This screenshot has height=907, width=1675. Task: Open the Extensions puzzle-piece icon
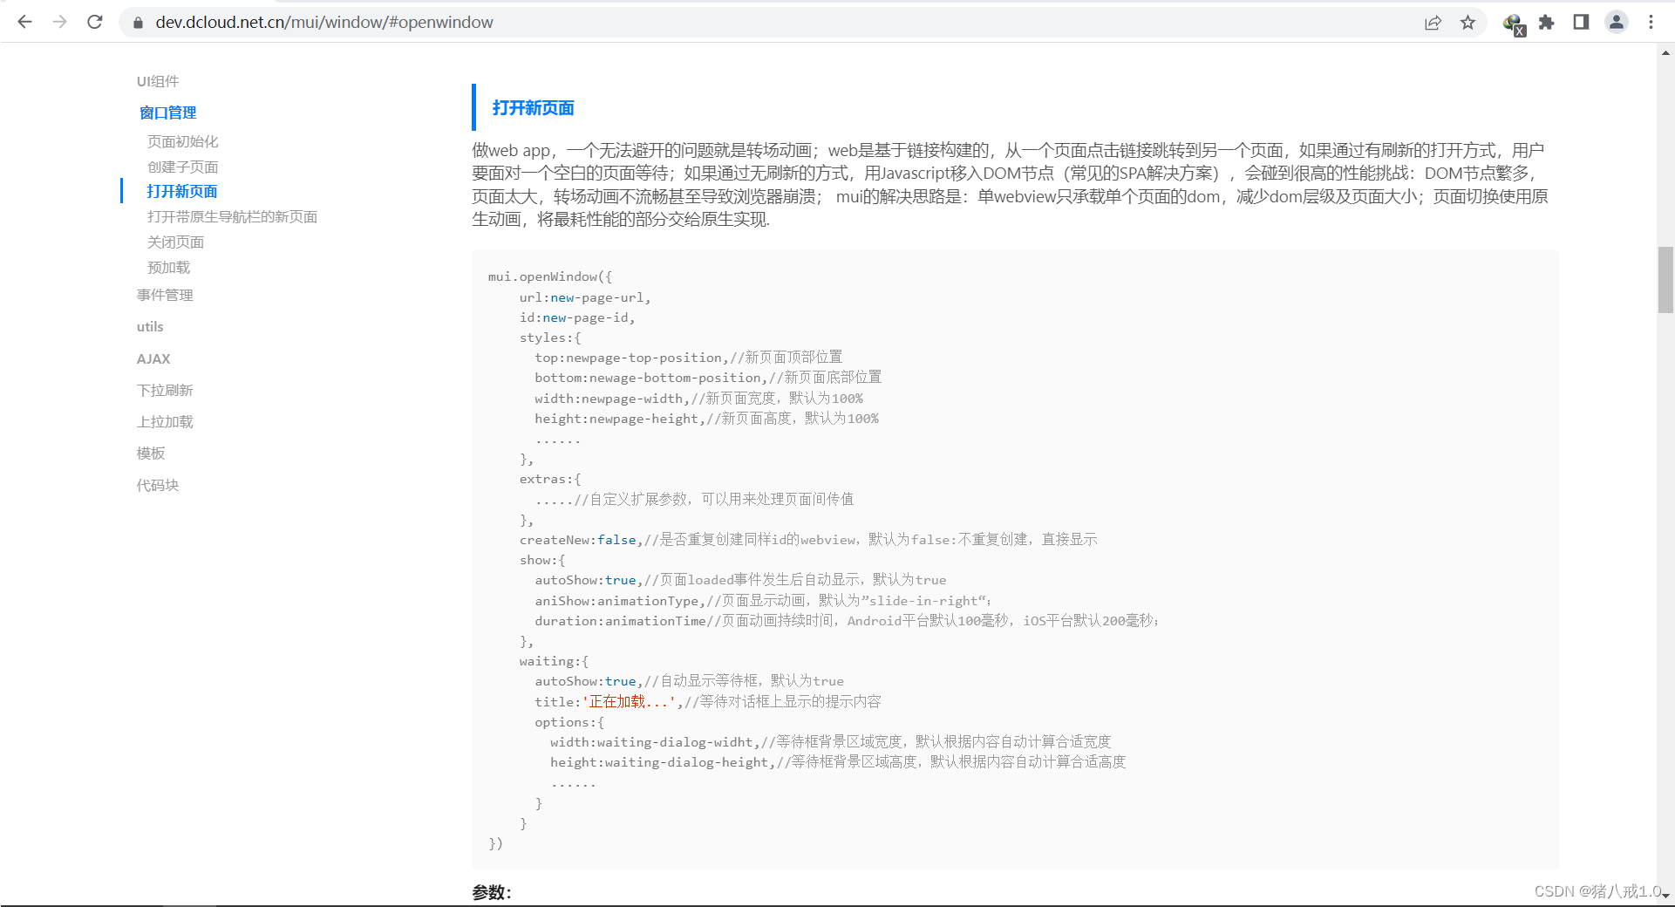click(1547, 23)
